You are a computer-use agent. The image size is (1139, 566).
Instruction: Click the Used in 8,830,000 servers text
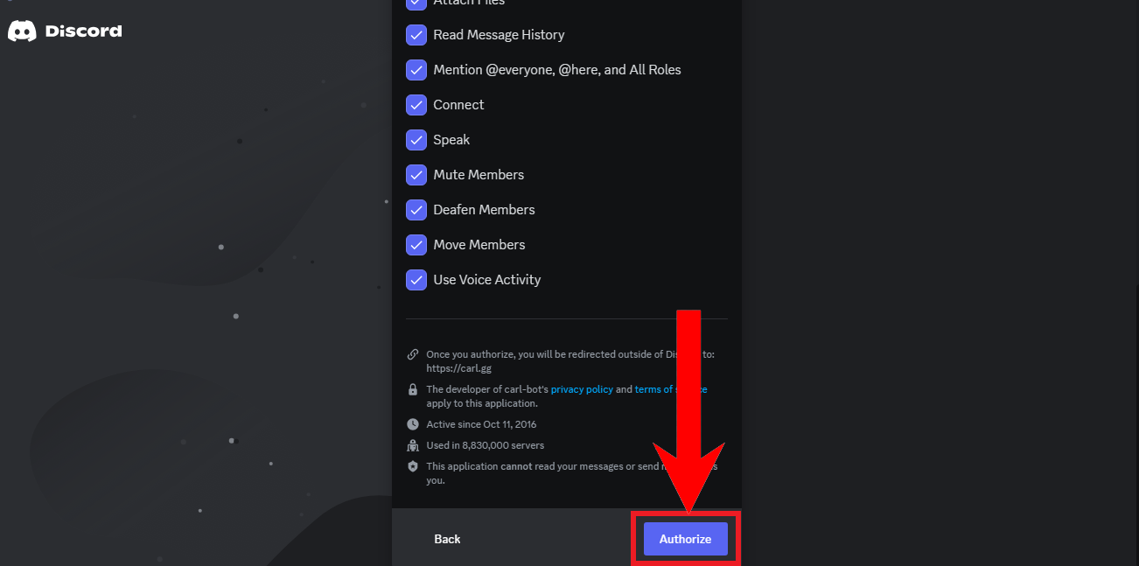coord(485,445)
